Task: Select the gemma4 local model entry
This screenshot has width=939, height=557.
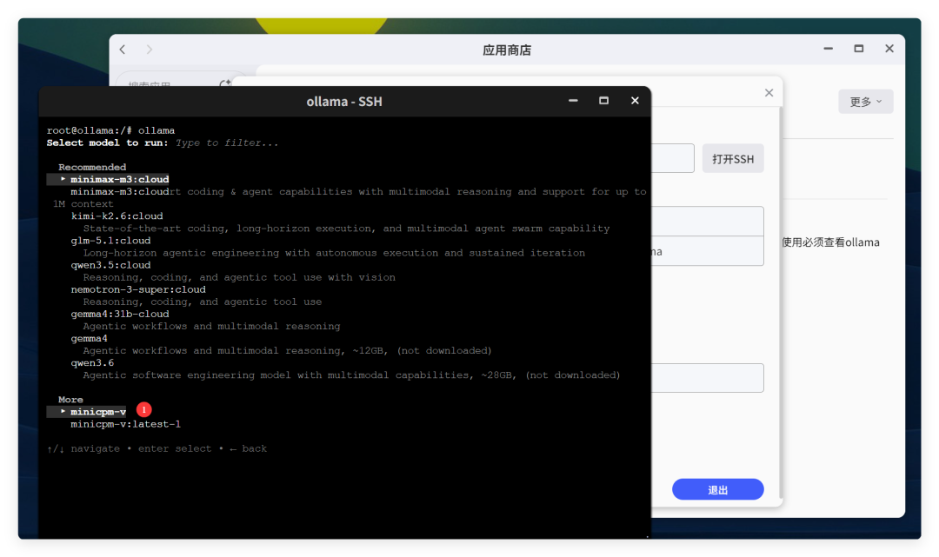Action: (90, 339)
